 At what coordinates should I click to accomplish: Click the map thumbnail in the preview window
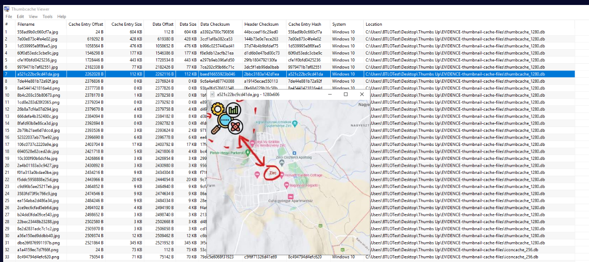coord(288,177)
